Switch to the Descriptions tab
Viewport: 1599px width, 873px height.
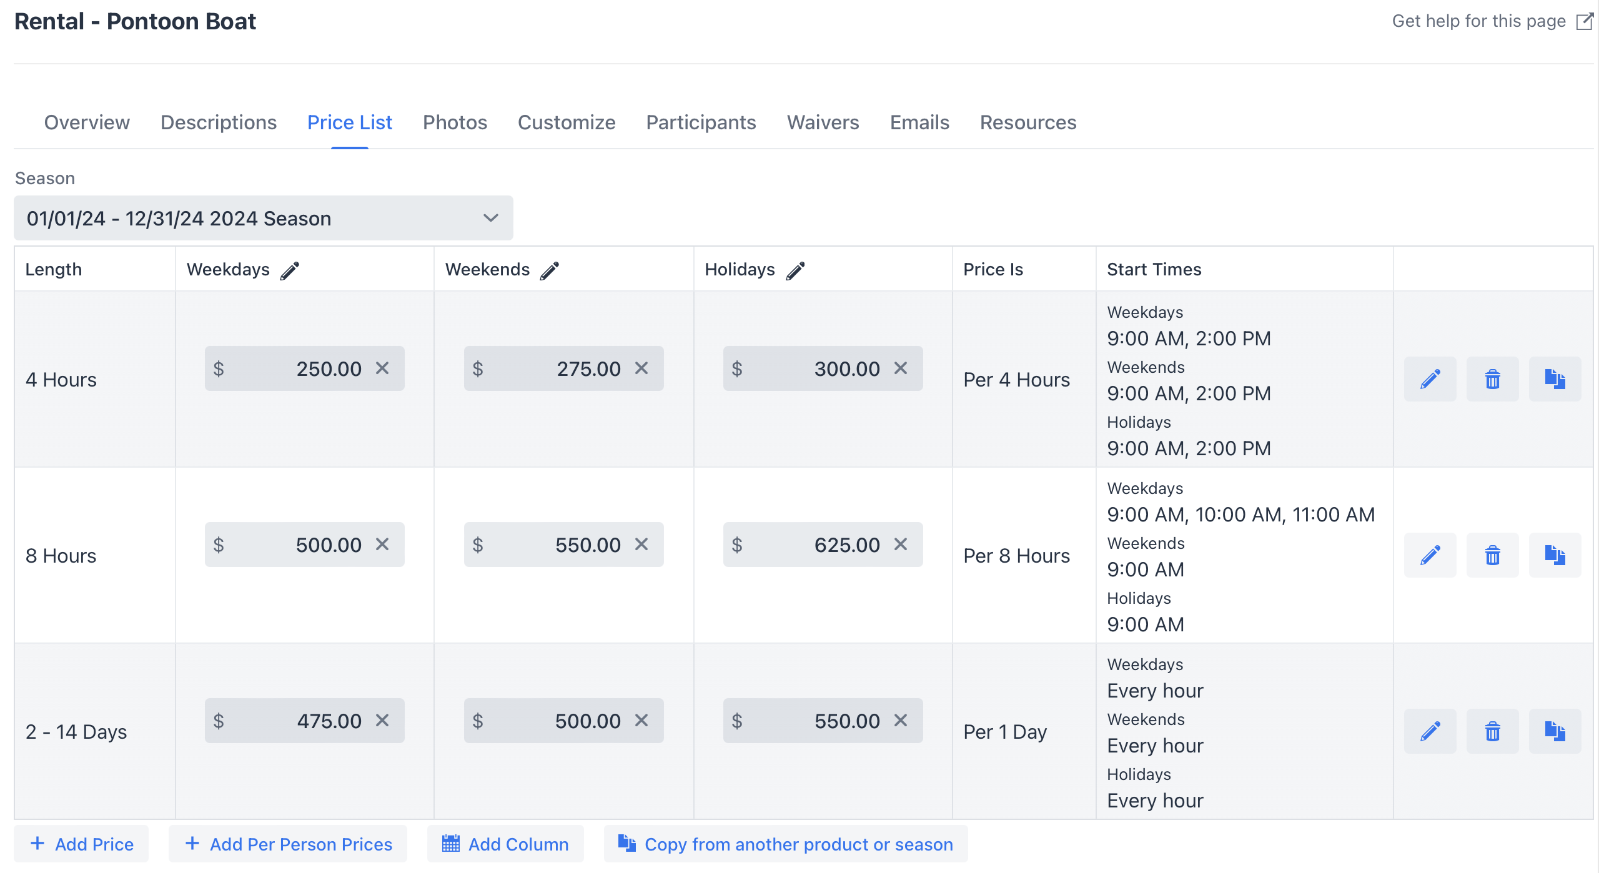(219, 122)
